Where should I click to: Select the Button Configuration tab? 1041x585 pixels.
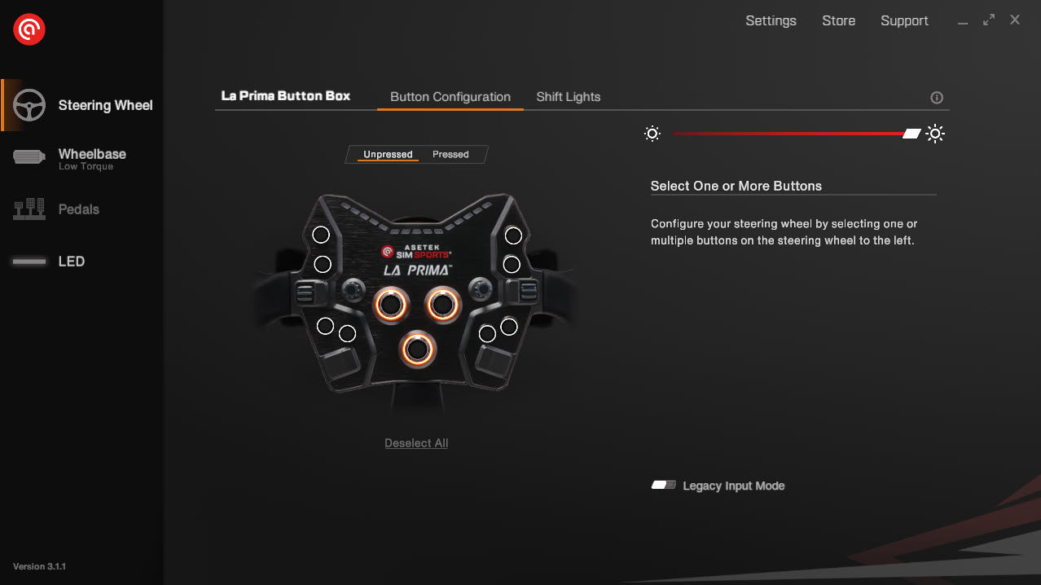point(450,96)
